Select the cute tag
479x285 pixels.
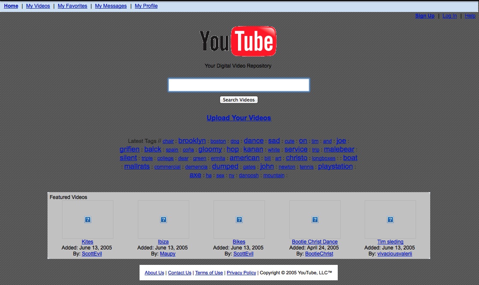[289, 141]
